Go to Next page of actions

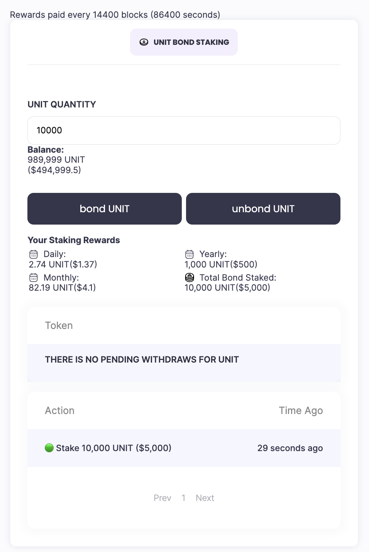pos(205,498)
